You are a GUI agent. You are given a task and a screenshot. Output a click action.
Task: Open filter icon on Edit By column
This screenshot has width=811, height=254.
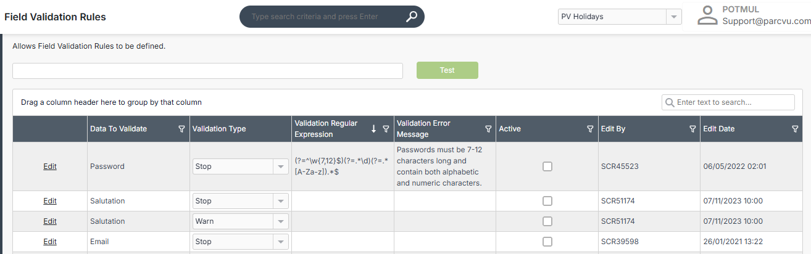[692, 129]
